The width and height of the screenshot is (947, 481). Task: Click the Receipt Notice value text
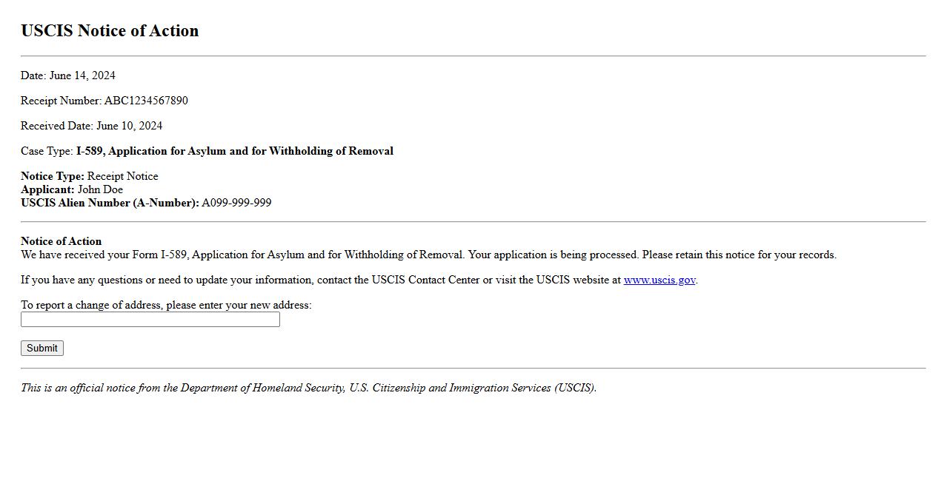122,176
